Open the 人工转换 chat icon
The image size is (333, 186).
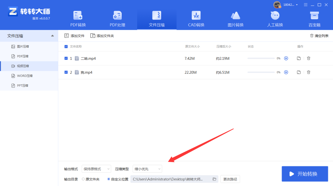point(275,15)
